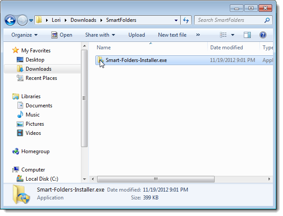Click the search magnifier icon
The width and height of the screenshot is (283, 216).
pos(267,20)
